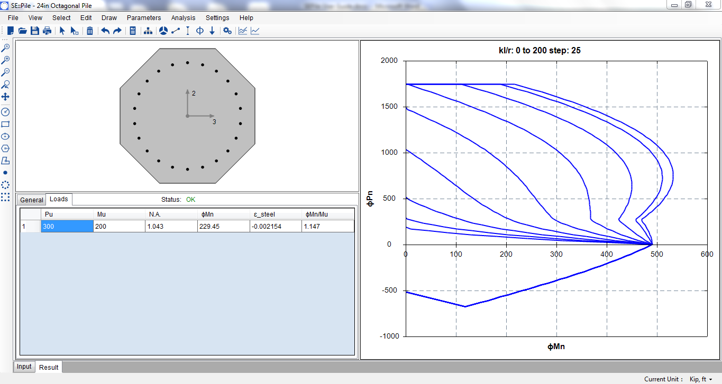Open the Help menu
Image resolution: width=722 pixels, height=384 pixels.
coord(246,18)
